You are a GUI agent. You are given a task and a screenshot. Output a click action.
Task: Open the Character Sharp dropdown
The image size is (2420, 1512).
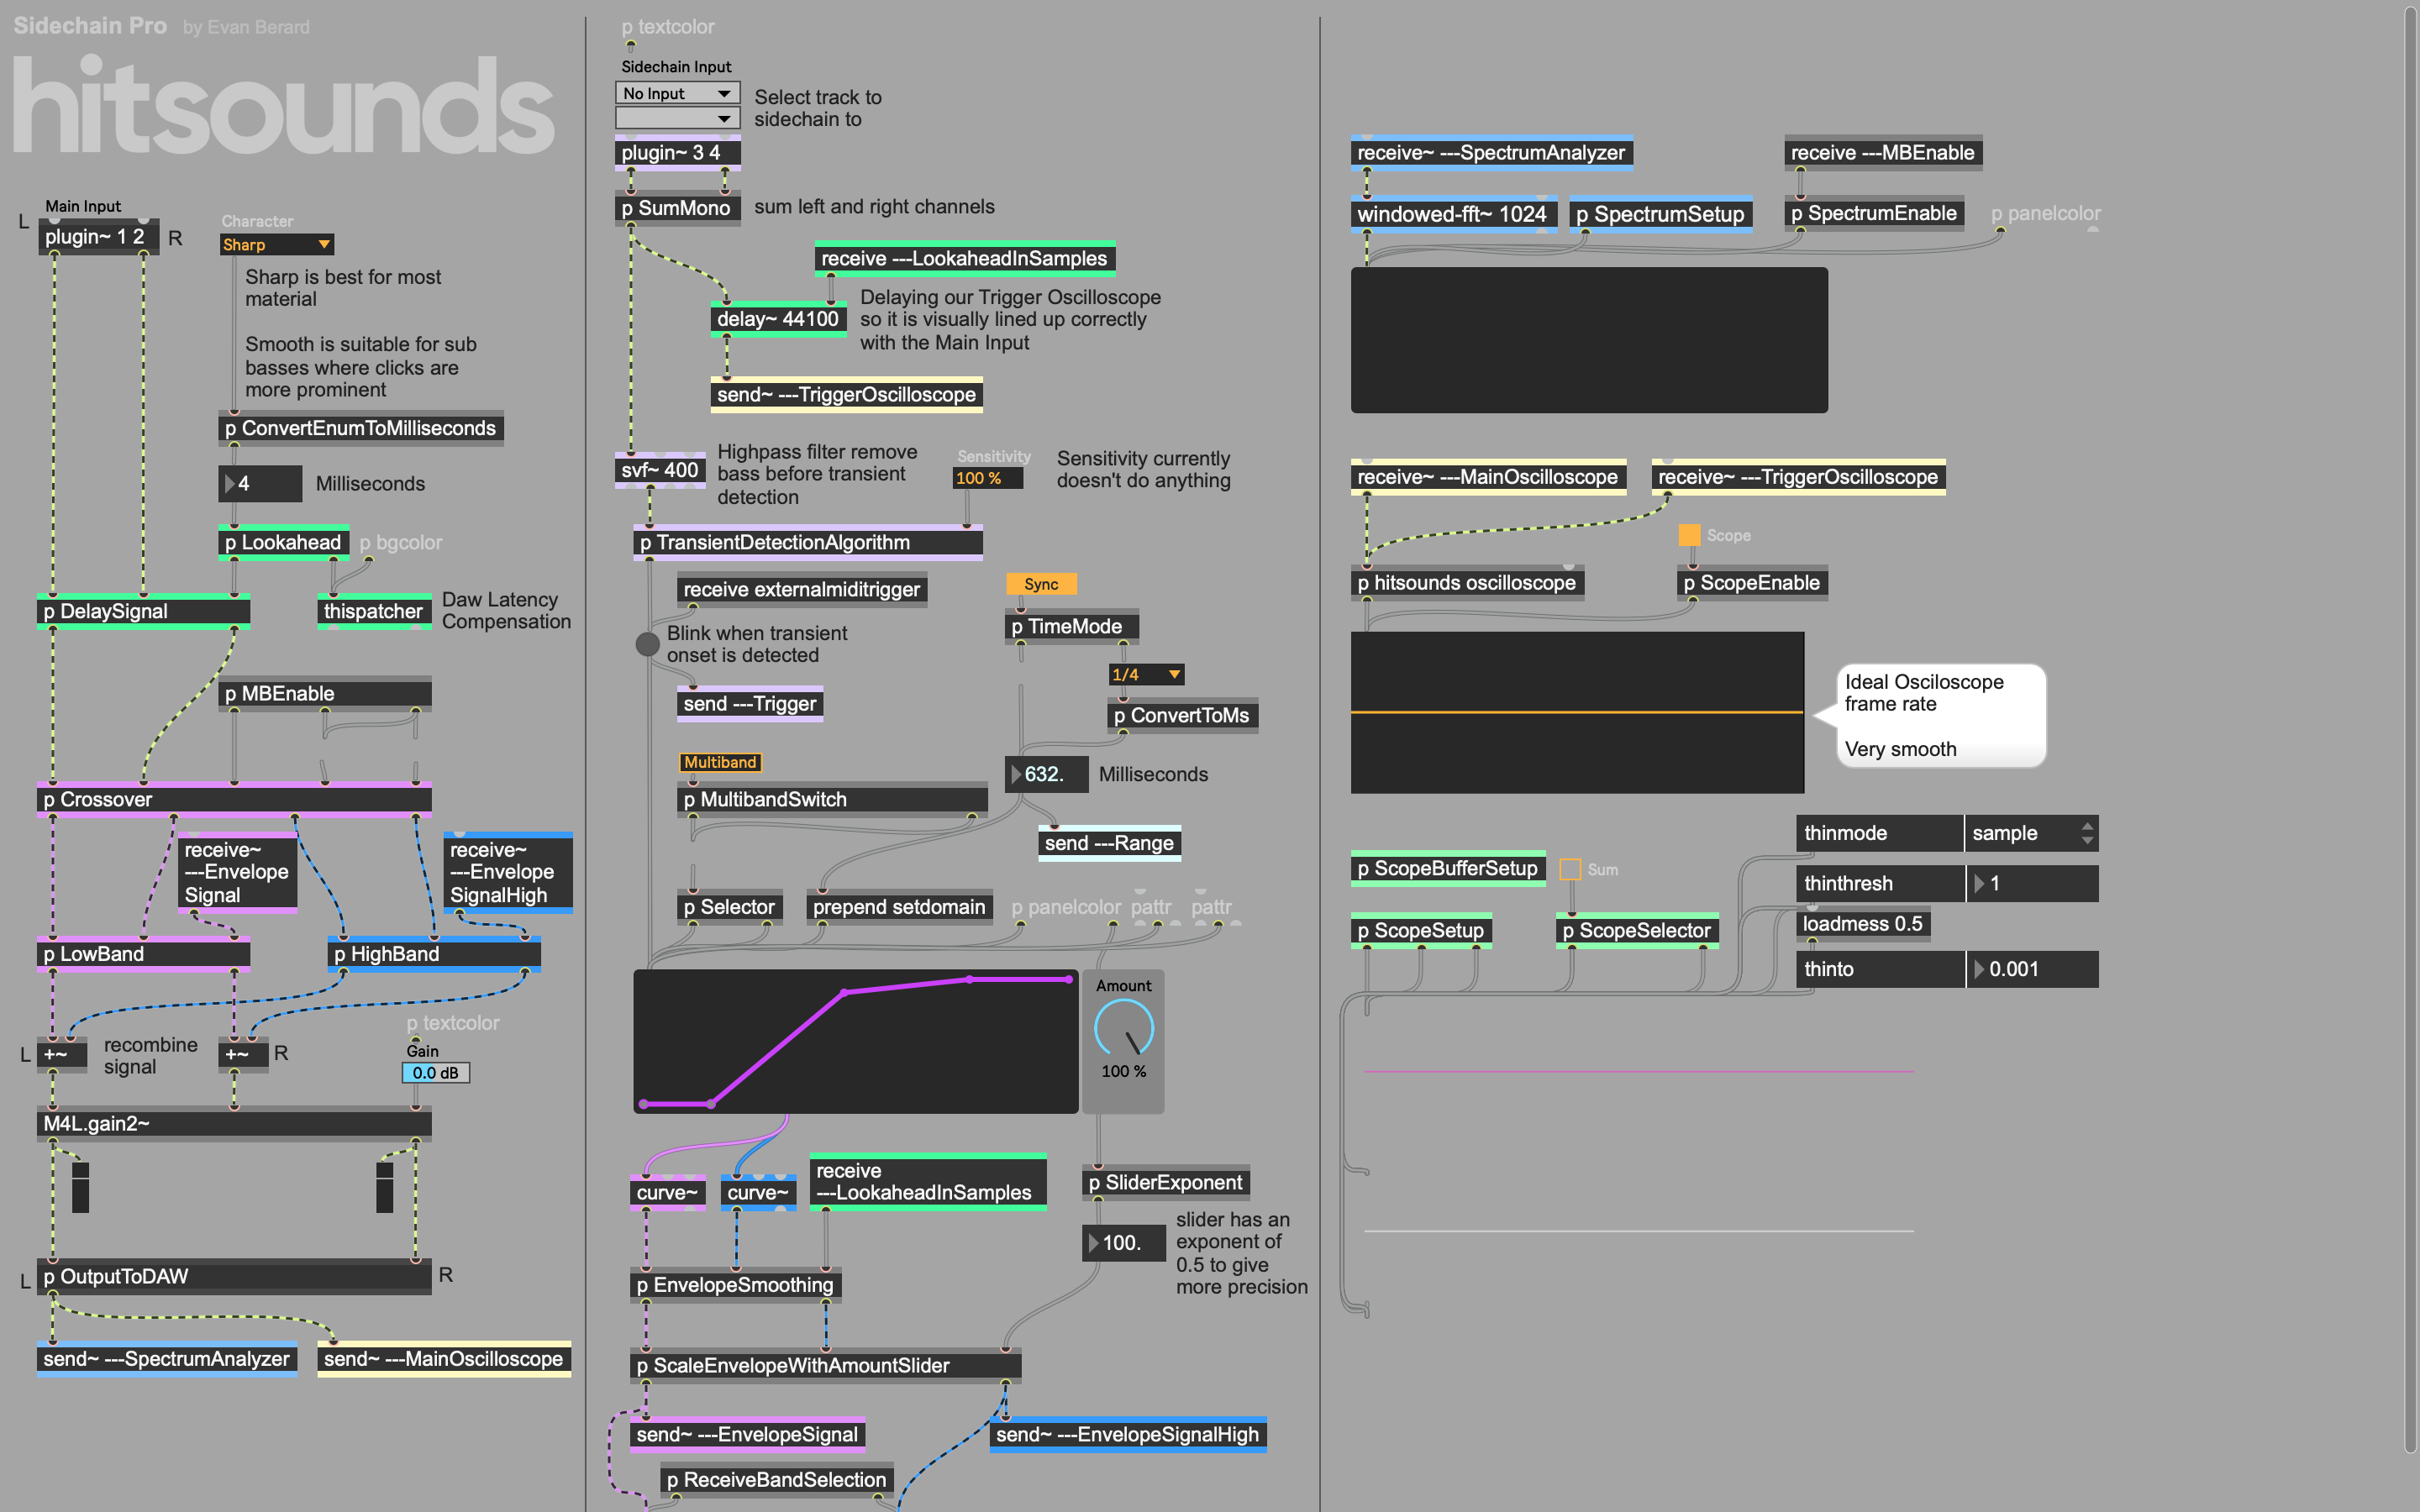pos(277,245)
